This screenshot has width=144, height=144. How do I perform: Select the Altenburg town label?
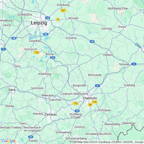[45, 74]
